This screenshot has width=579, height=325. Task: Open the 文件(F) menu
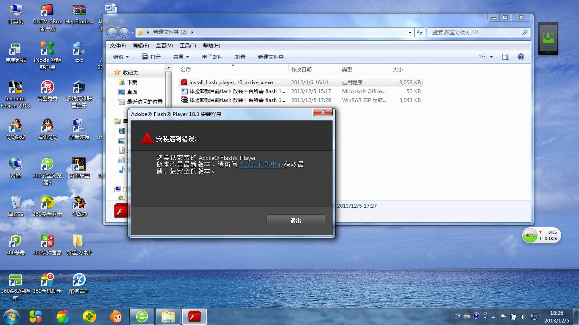tap(117, 46)
